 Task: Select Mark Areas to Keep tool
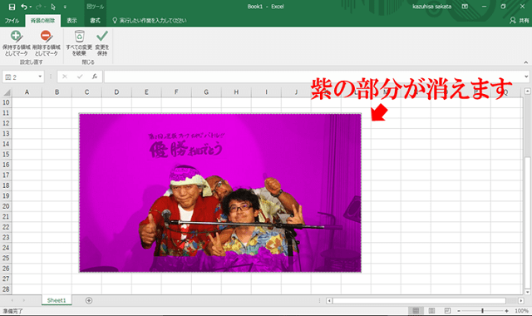point(17,43)
